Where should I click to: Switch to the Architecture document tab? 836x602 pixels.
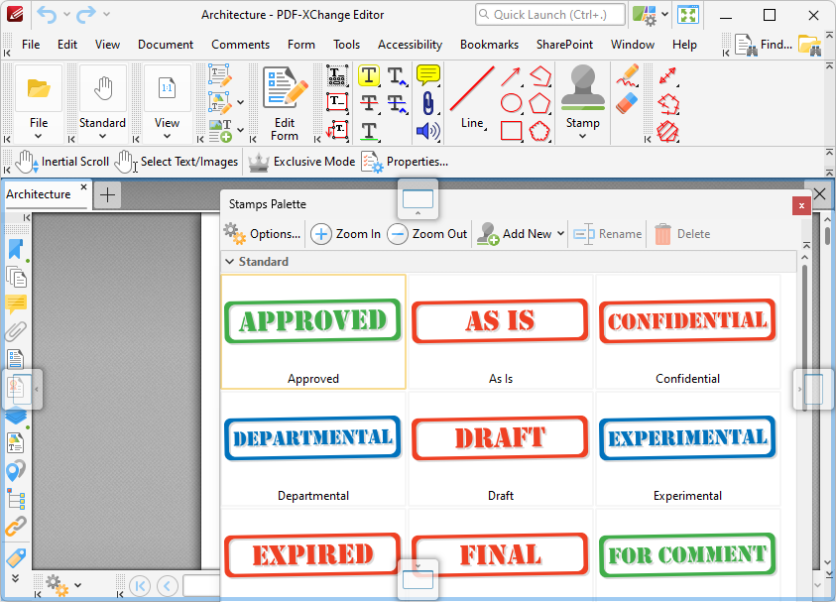(x=40, y=194)
